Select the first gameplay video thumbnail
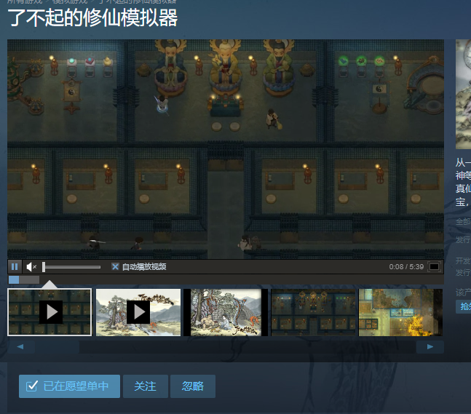471x414 pixels. point(50,312)
